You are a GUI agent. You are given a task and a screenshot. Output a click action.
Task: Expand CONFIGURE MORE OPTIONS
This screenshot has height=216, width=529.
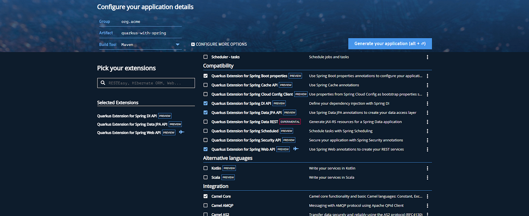pos(219,44)
